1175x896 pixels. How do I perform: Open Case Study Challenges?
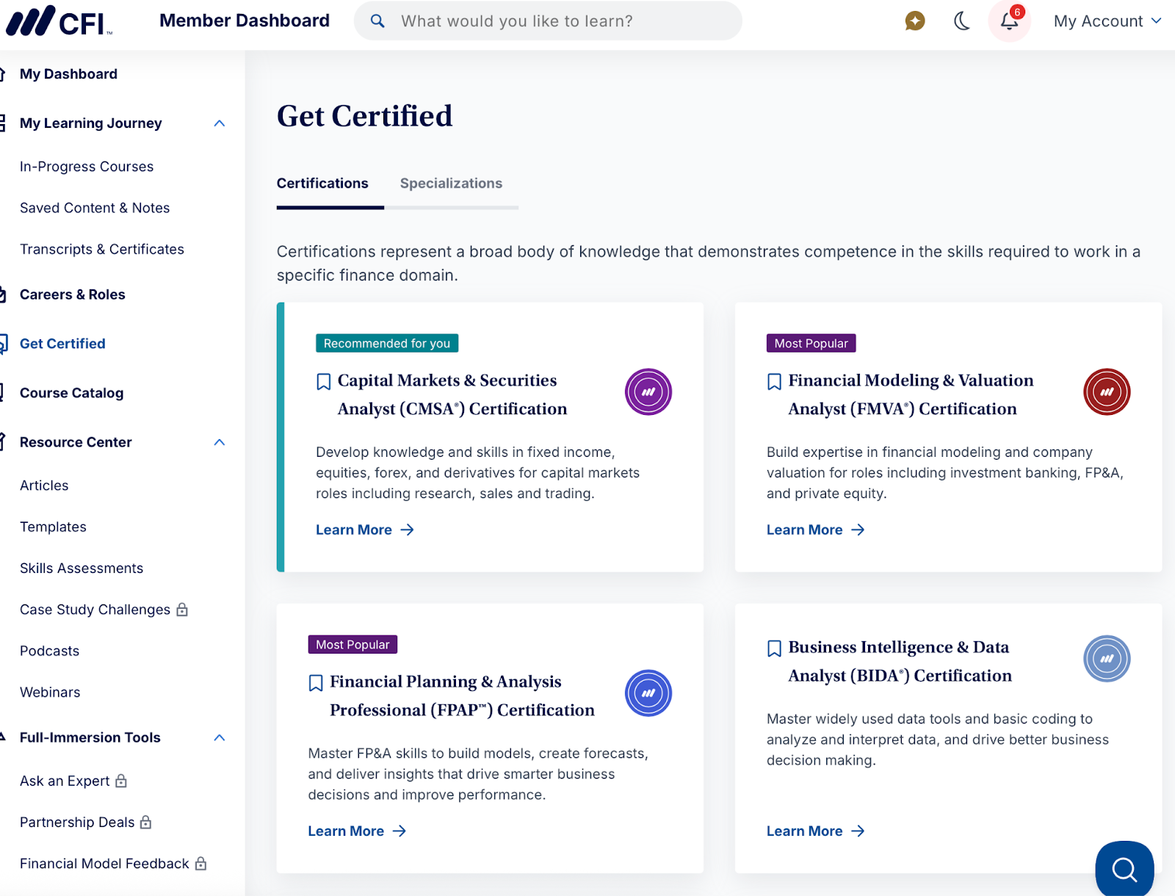tap(95, 610)
